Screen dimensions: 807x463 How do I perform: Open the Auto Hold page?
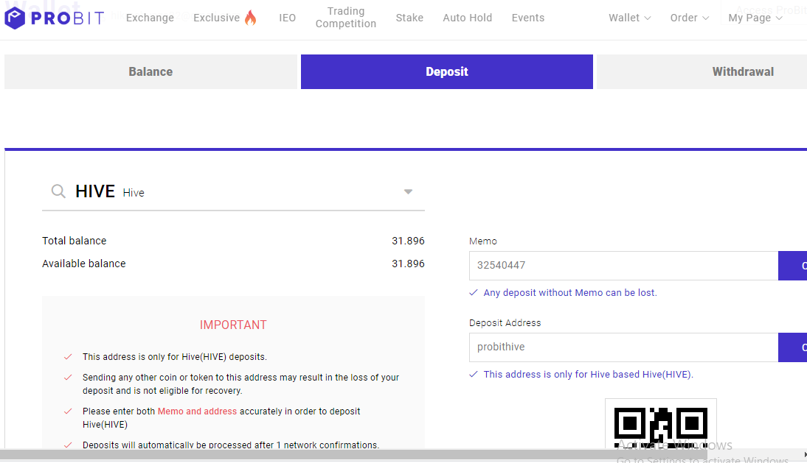click(x=468, y=18)
